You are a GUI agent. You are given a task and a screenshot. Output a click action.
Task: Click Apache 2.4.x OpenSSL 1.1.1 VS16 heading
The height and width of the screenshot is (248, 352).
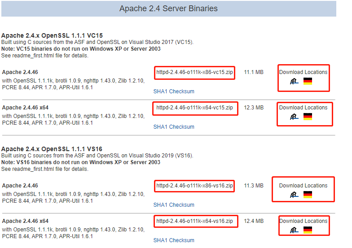[x=52, y=149]
